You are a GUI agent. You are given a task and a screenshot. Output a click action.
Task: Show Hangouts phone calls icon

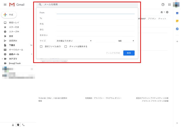click(23, 125)
